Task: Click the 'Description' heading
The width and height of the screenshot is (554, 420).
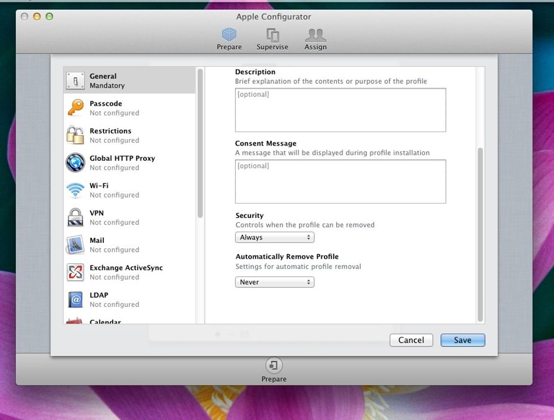Action: [255, 72]
